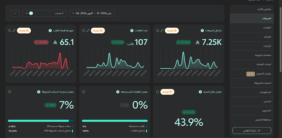Click the إجمالي السلات المتروكة (43) legend row
This screenshot has height=138, width=282.
[x=41, y=131]
